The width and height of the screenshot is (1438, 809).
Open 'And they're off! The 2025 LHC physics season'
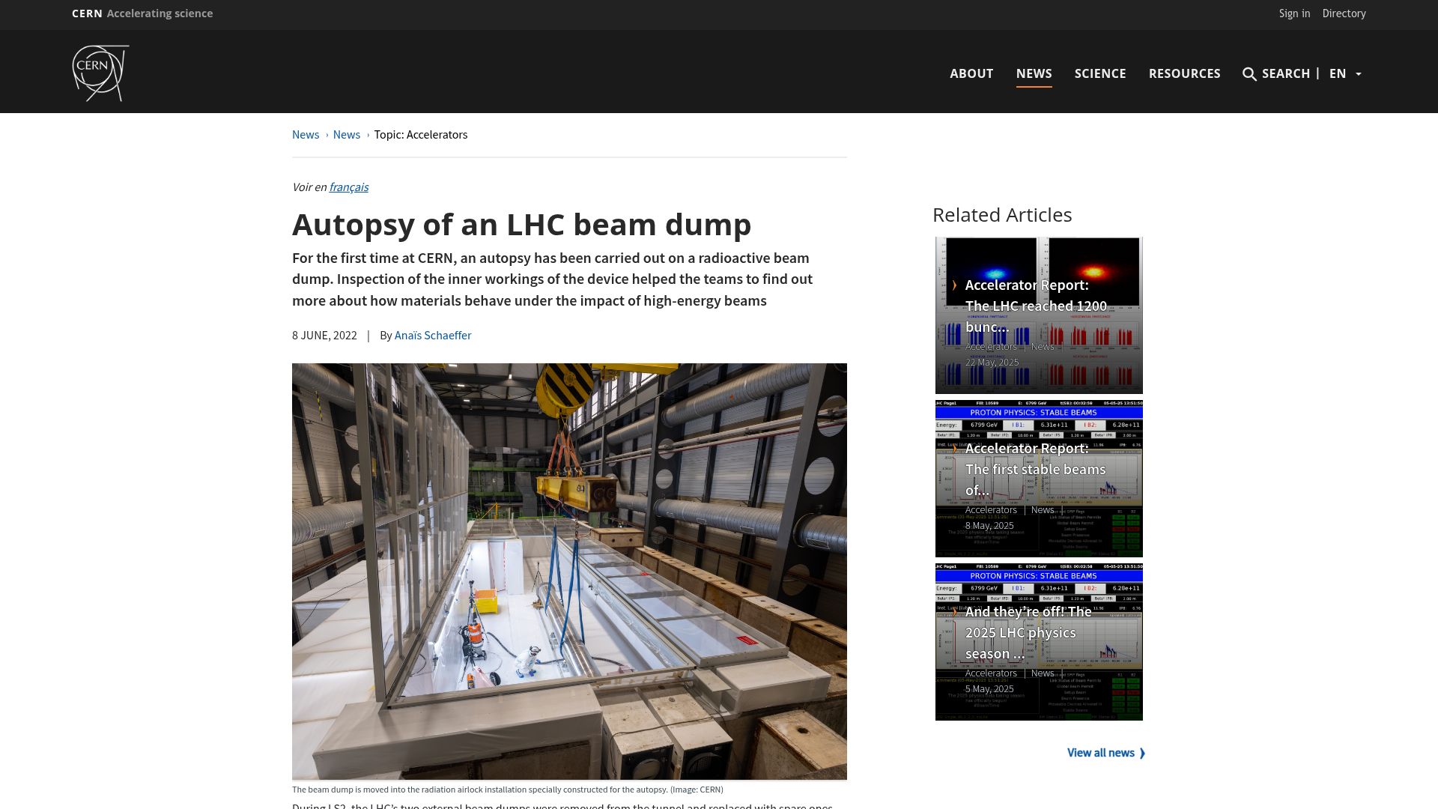[1028, 632]
